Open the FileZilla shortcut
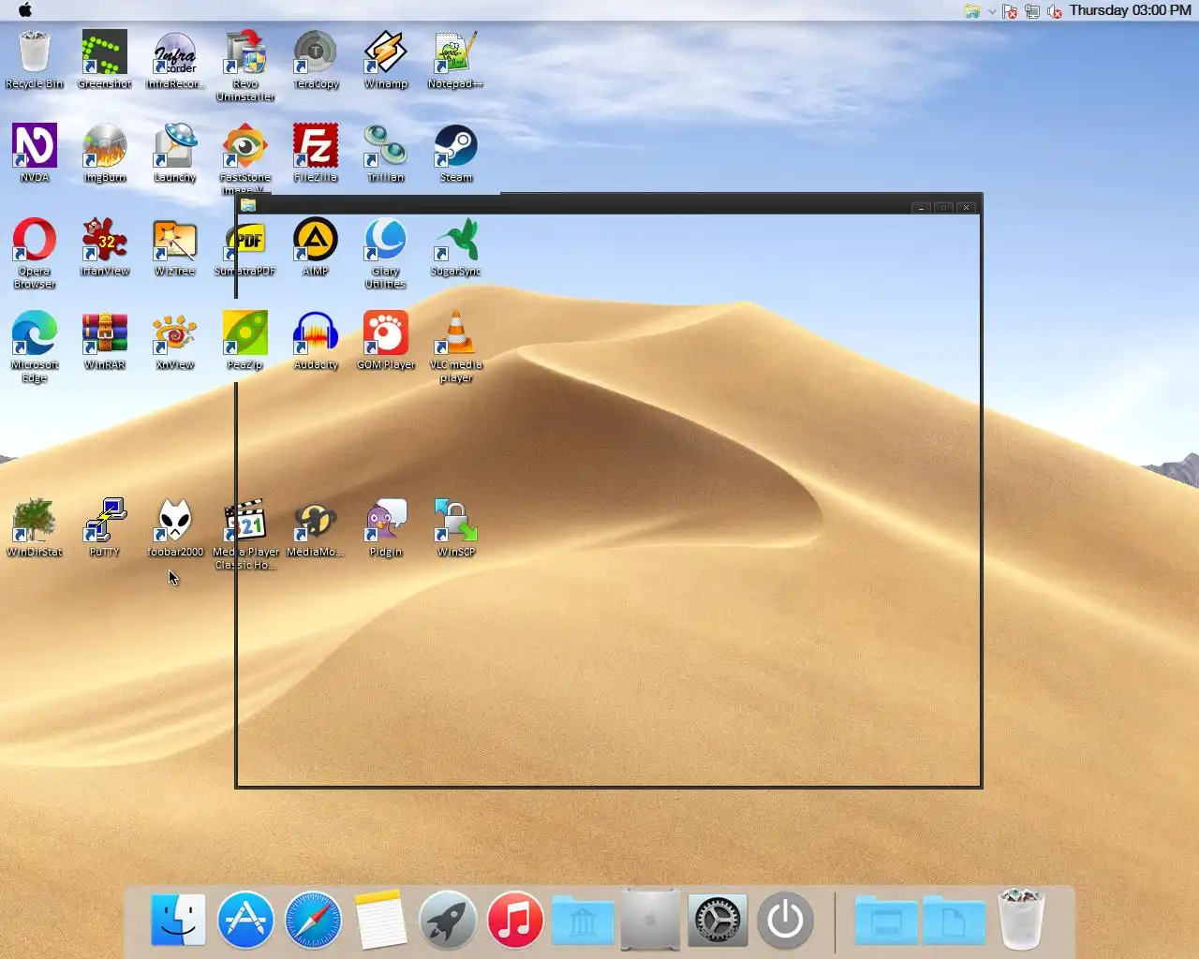 [316, 154]
